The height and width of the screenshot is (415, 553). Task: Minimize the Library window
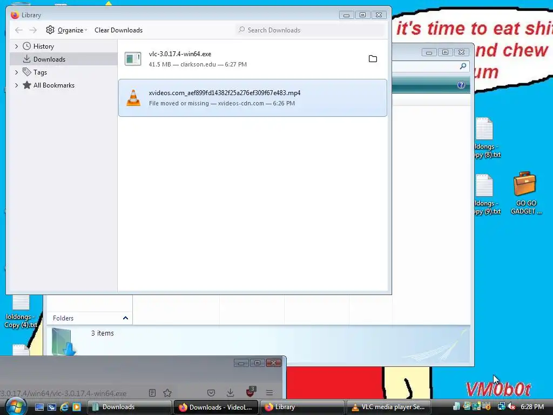pyautogui.click(x=347, y=15)
